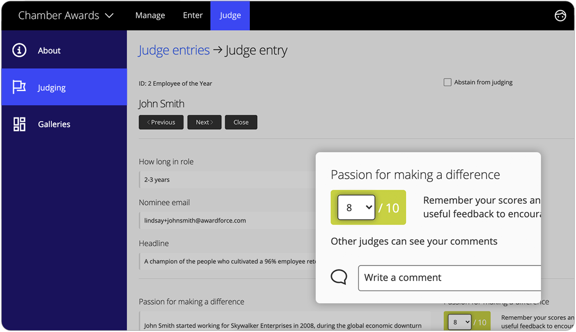Open the About information icon
This screenshot has height=332, width=576.
coord(20,50)
